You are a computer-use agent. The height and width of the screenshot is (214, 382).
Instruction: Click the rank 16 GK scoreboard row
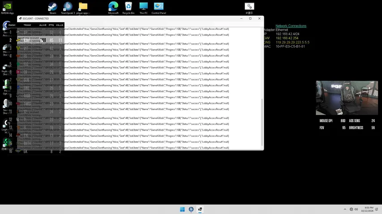point(35,152)
